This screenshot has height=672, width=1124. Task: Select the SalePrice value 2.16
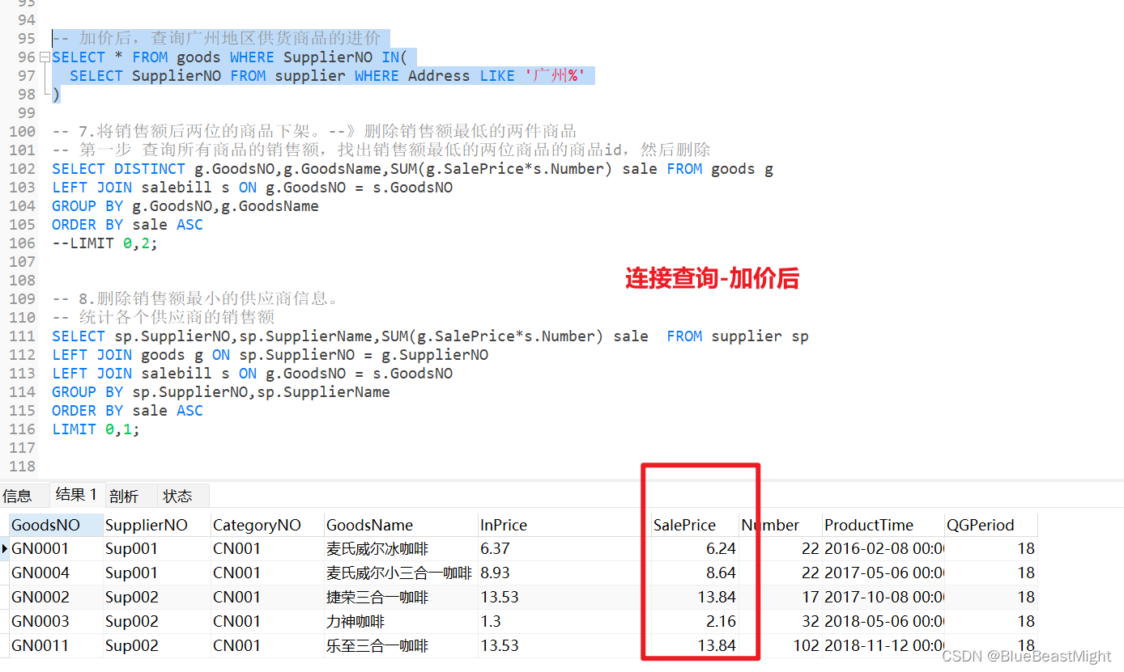click(695, 622)
